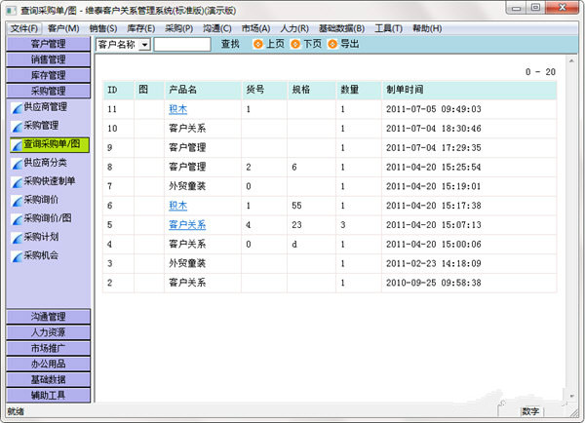585x423 pixels.
Task: Go to next page with 下页
Action: pos(313,44)
